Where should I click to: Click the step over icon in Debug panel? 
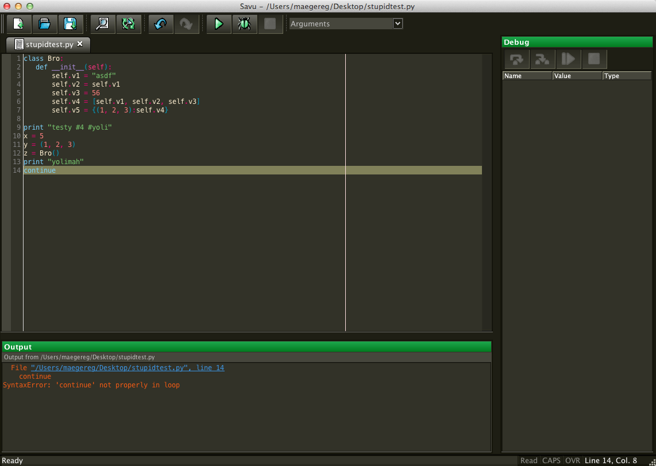[516, 59]
